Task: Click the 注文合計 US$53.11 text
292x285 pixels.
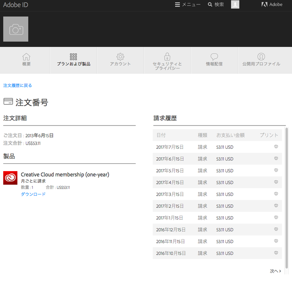Action: coord(22,143)
